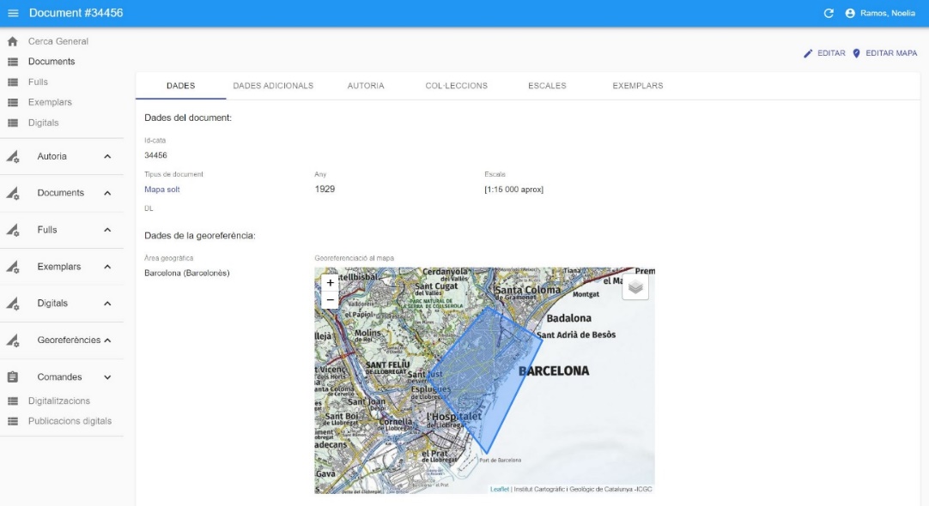Zoom in on the map
This screenshot has height=506, width=929.
point(330,283)
